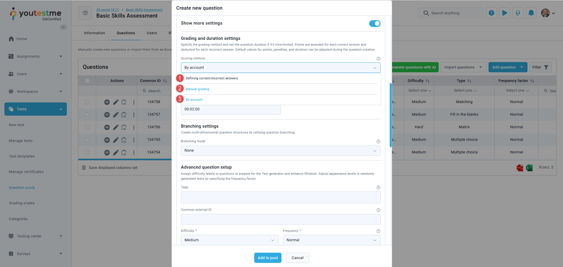The height and width of the screenshot is (267, 563).
Task: Open the Frequency Normal dropdown
Action: click(x=332, y=240)
